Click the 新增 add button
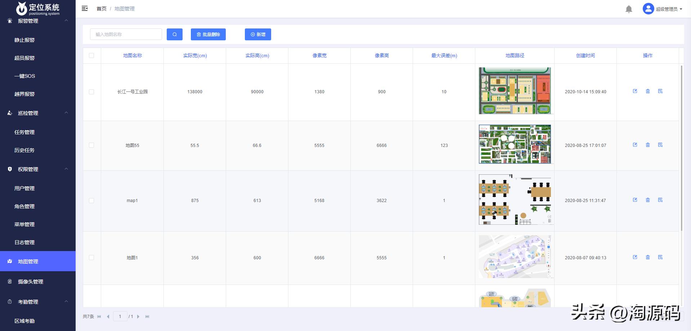The image size is (691, 331). coord(258,34)
